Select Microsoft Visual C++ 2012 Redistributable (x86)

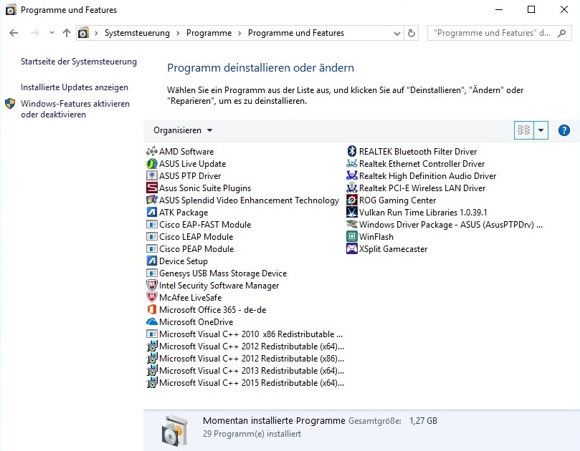(245, 359)
